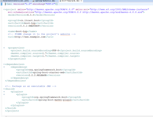
Task: Place cursor in the http://www.example.com url text
Action: coord(30,37)
